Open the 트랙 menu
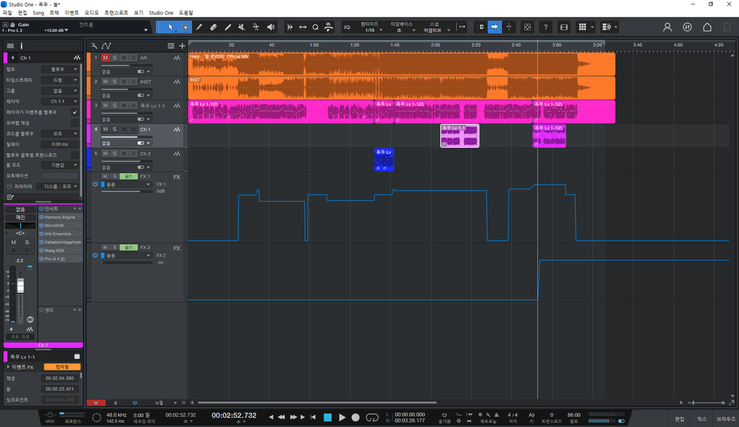 54,12
